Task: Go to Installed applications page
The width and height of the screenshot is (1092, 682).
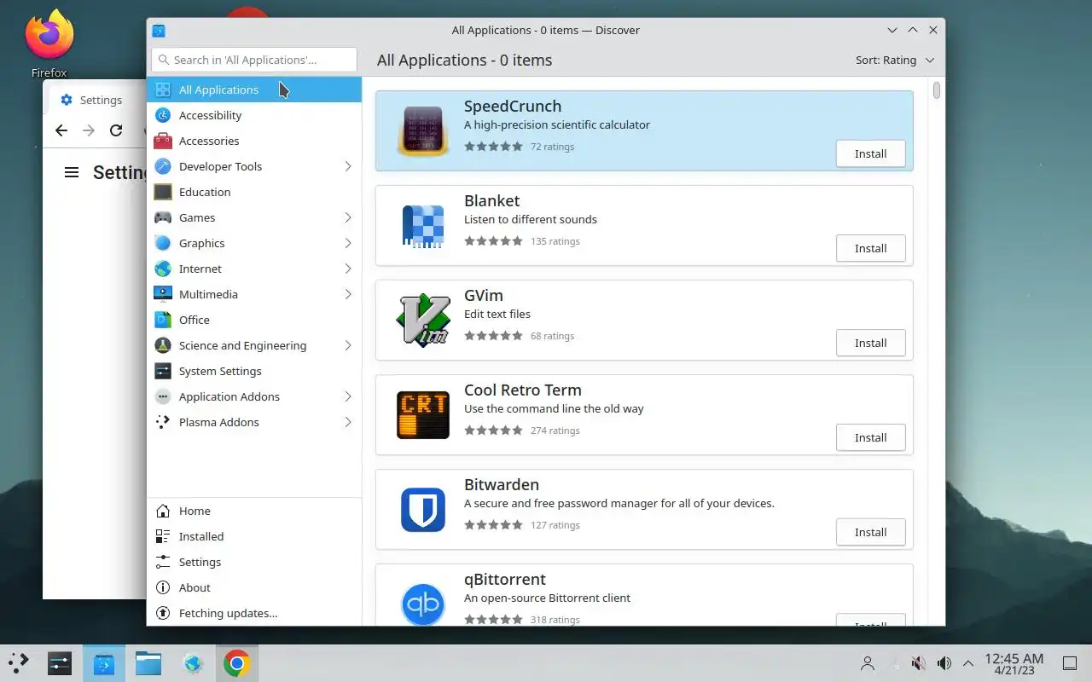Action: pos(254,536)
